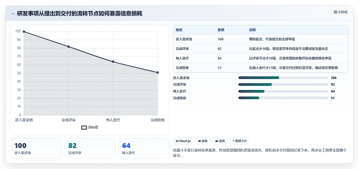Click the chart data point at 进入需求池
This screenshot has height=169, width=359.
[24, 32]
